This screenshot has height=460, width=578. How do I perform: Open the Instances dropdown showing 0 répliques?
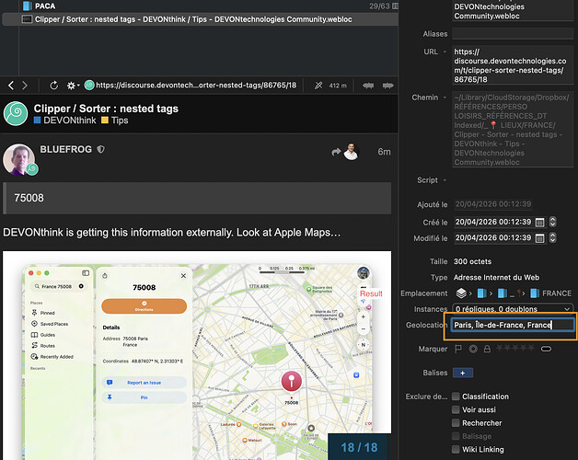513,309
